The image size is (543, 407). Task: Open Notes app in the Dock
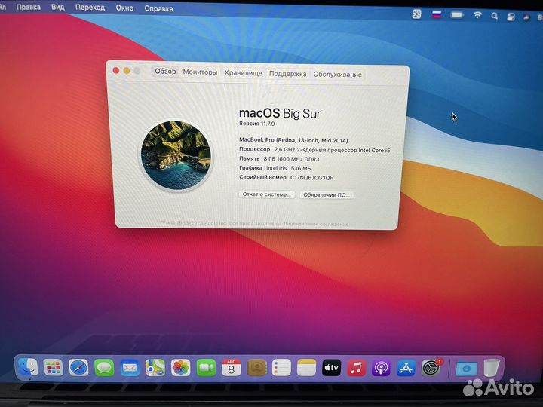tap(306, 367)
